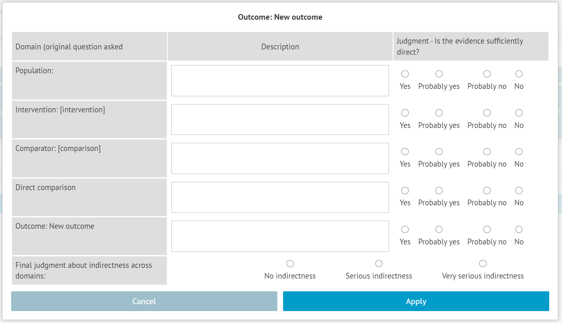Choose 'Serious indirectness' final judgment
This screenshot has width=562, height=323.
[x=379, y=263]
